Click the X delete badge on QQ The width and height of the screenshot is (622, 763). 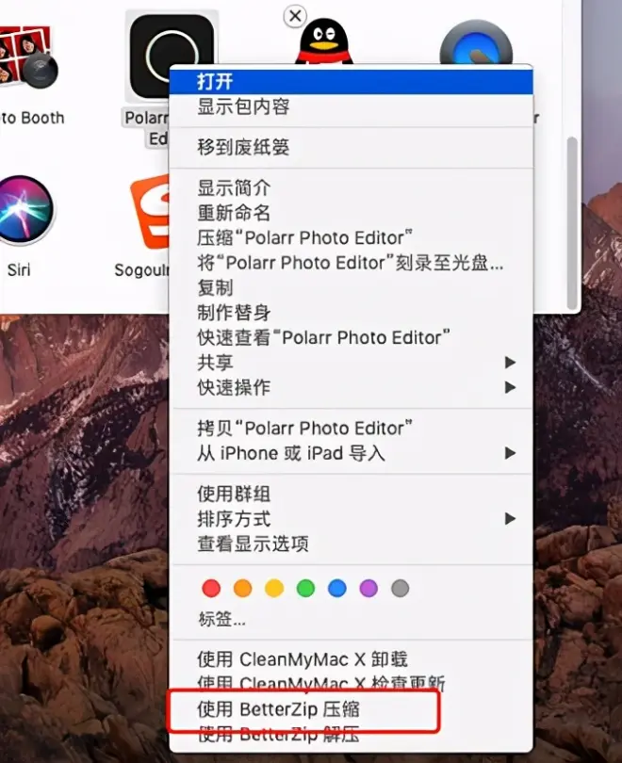click(295, 16)
